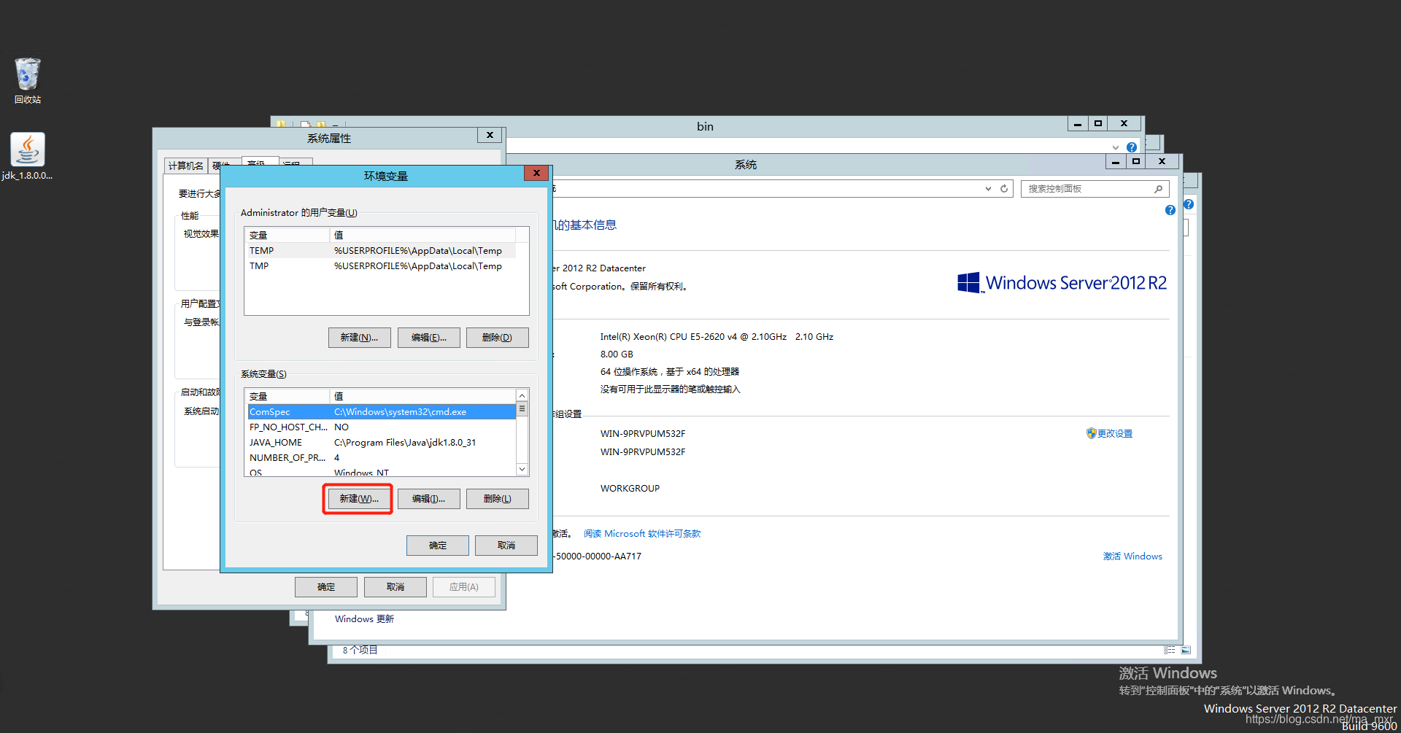Open 阅读 Microsoft 软件许可条款 link

pos(642,534)
